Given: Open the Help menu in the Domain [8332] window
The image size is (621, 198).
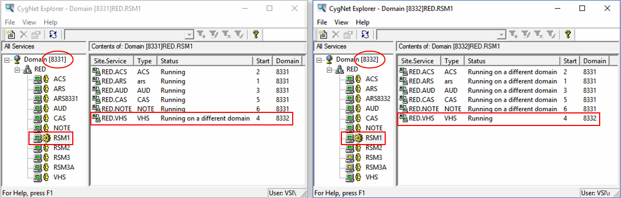Looking at the screenshot, I should pos(362,22).
